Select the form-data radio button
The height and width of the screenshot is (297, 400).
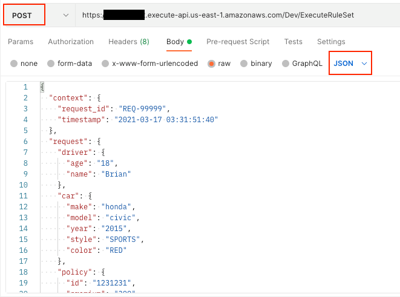tap(51, 64)
